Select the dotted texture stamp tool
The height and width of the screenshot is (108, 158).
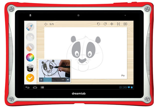point(30,37)
